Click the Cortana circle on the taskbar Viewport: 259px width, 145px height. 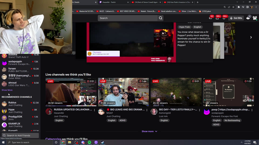pyautogui.click(x=56, y=142)
